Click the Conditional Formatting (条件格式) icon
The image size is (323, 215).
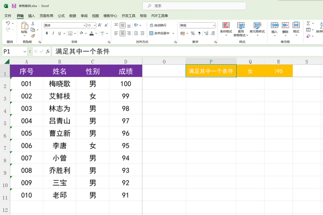pyautogui.click(x=226, y=27)
